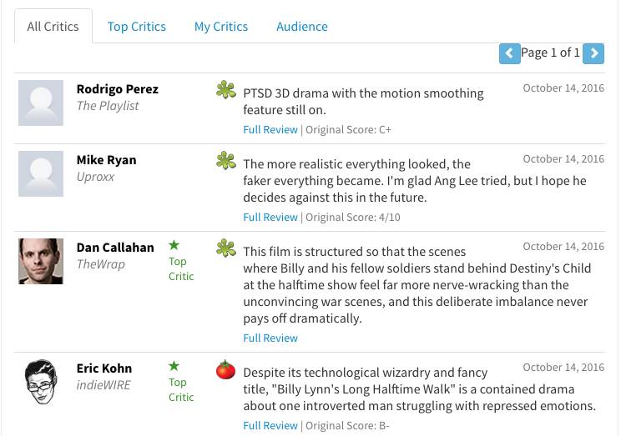Viewport: 621px width, 436px height.
Task: Click Rodrigo Perez's placeholder avatar
Action: [41, 103]
